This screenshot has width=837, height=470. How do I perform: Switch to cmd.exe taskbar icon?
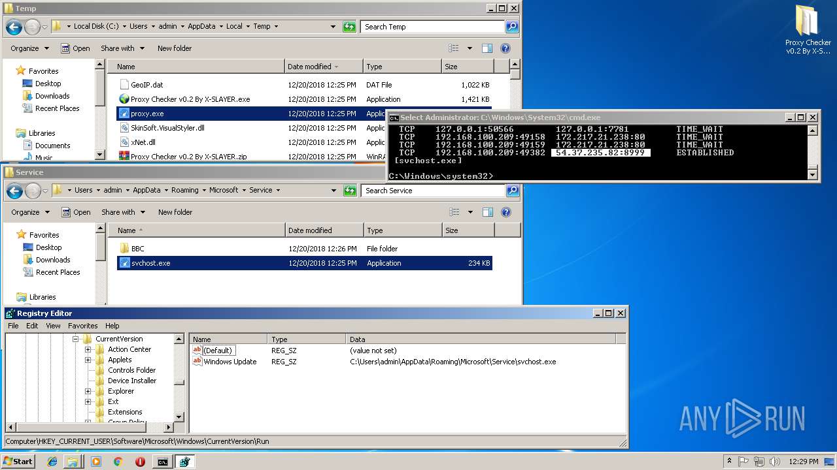pos(162,462)
